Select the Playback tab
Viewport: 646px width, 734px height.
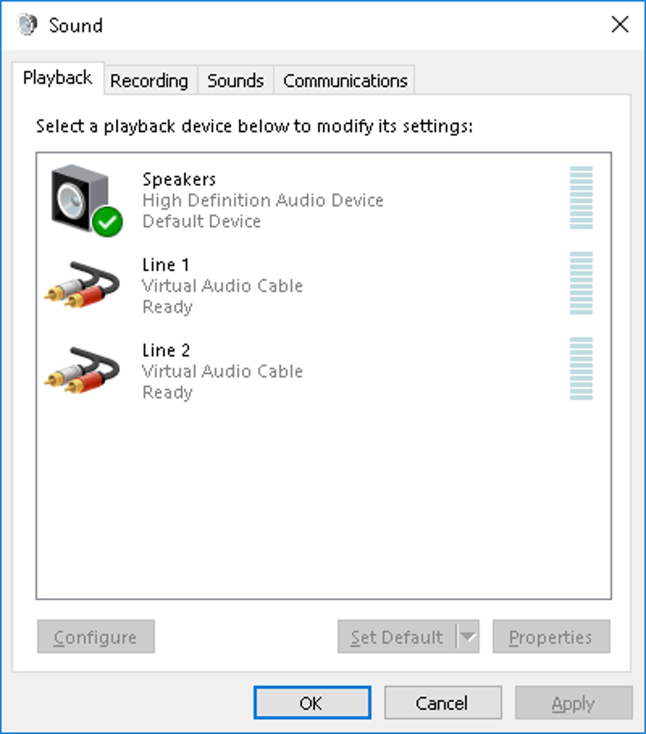pos(58,78)
